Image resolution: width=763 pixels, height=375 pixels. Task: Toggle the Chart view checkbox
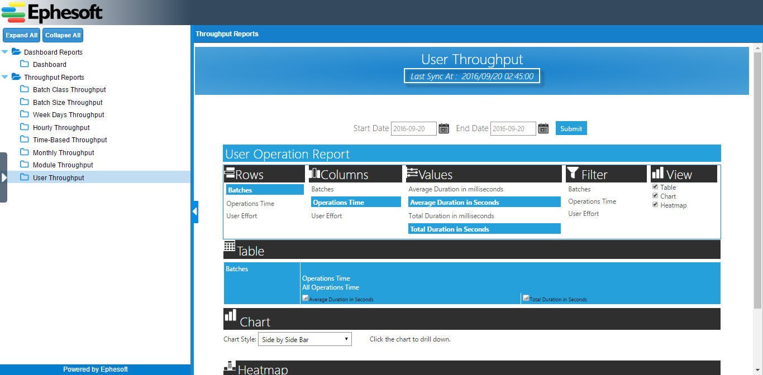click(655, 196)
